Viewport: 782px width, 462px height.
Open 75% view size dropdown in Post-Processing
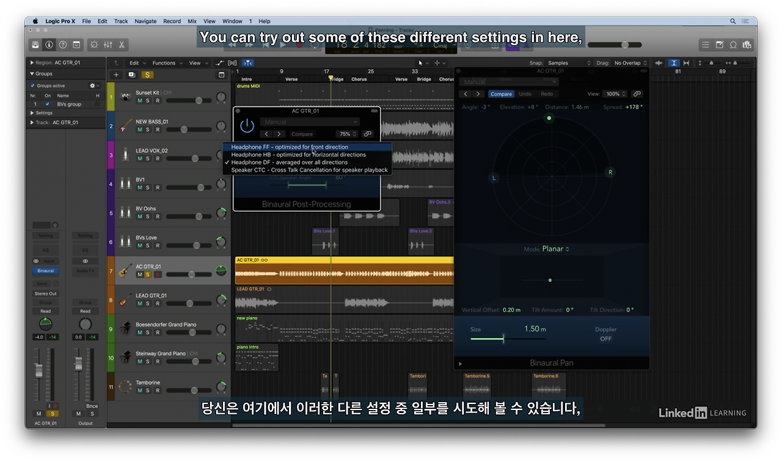point(348,134)
